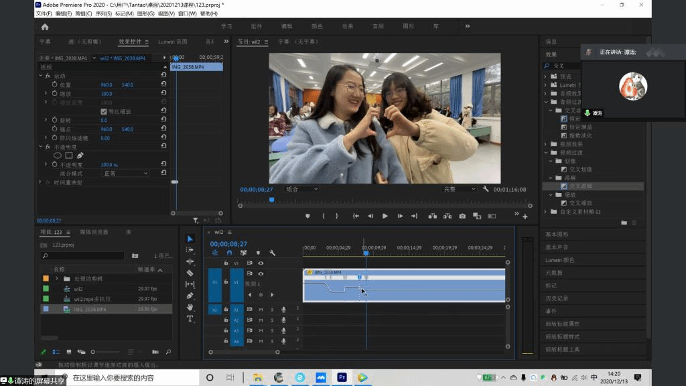Viewport: 686px width, 386px height.
Task: Click the position stopwatch animation icon
Action: pyautogui.click(x=55, y=85)
